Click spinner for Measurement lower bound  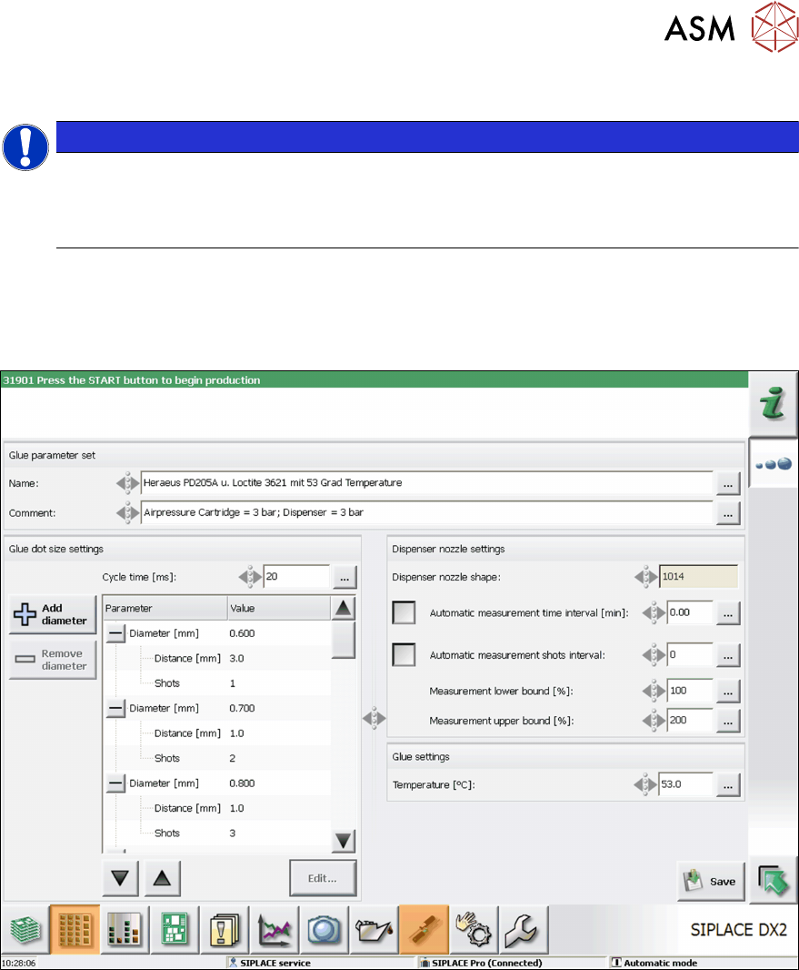pos(654,691)
